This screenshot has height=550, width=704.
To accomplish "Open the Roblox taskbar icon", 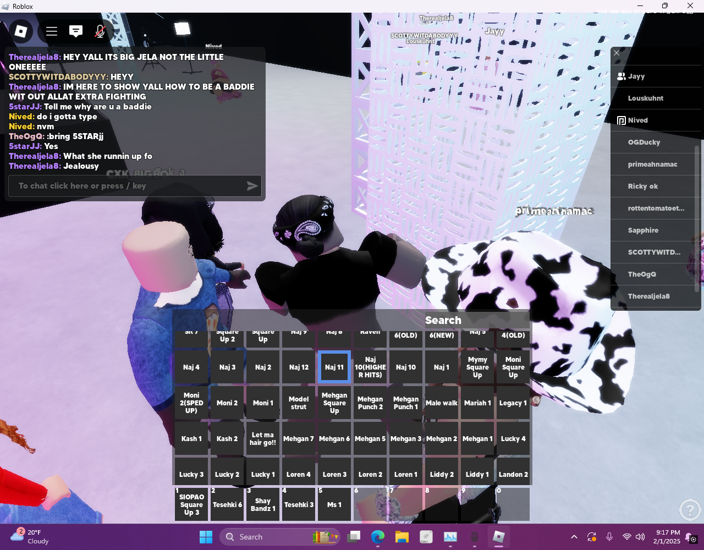I will (x=499, y=537).
